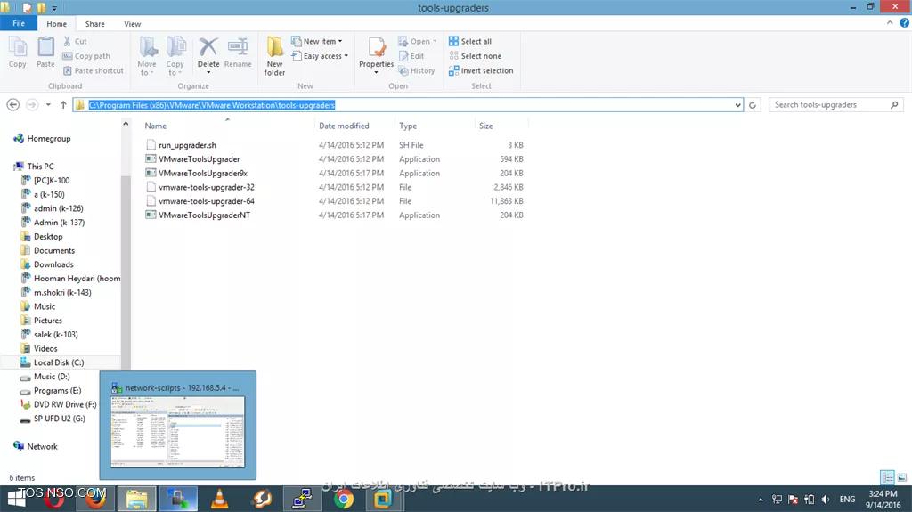Open Explorer help question mark icon
Screen dimensions: 912x512
pyautogui.click(x=905, y=22)
